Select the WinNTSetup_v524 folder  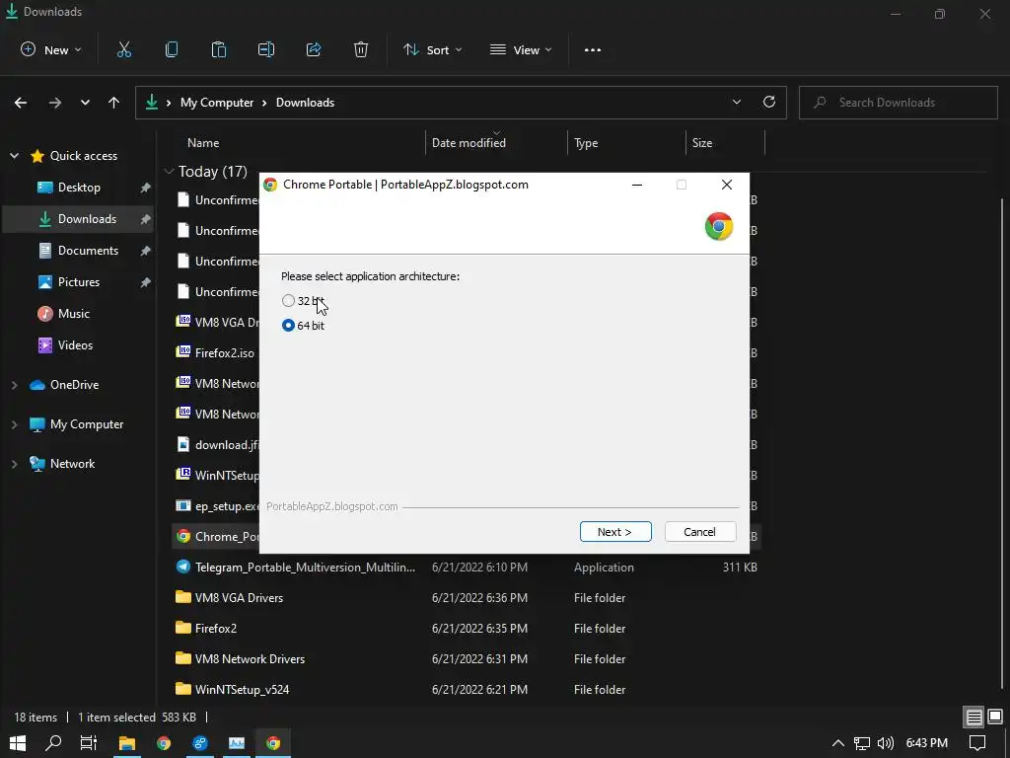[243, 690]
